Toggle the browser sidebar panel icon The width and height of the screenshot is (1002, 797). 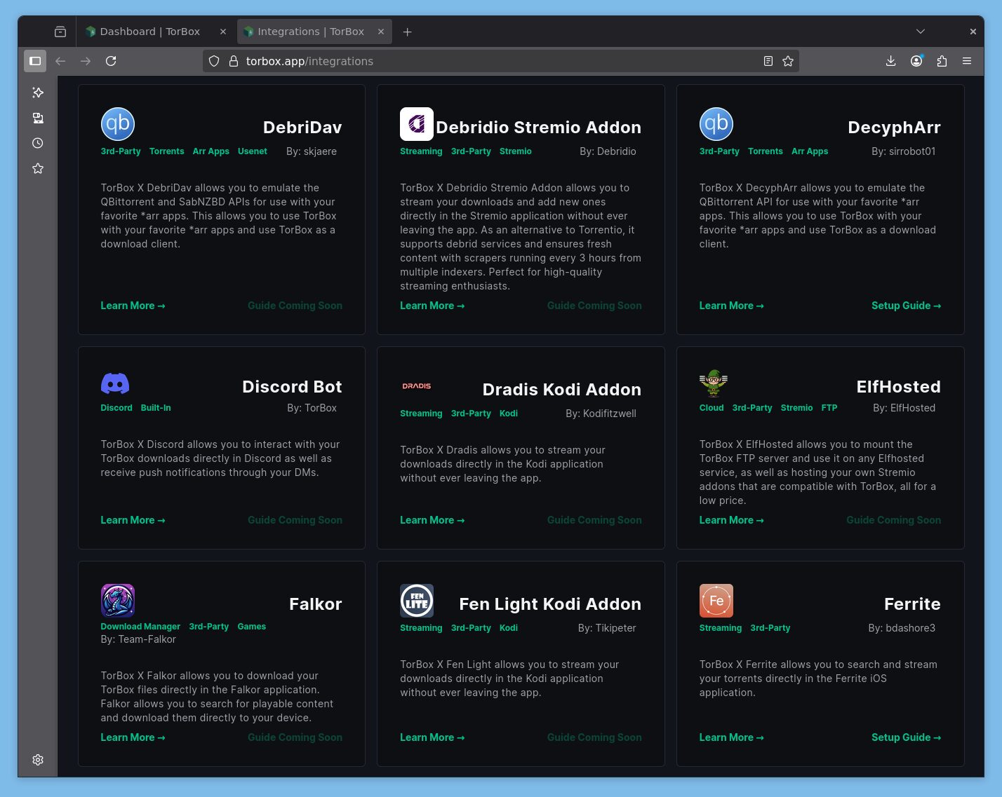[x=35, y=61]
